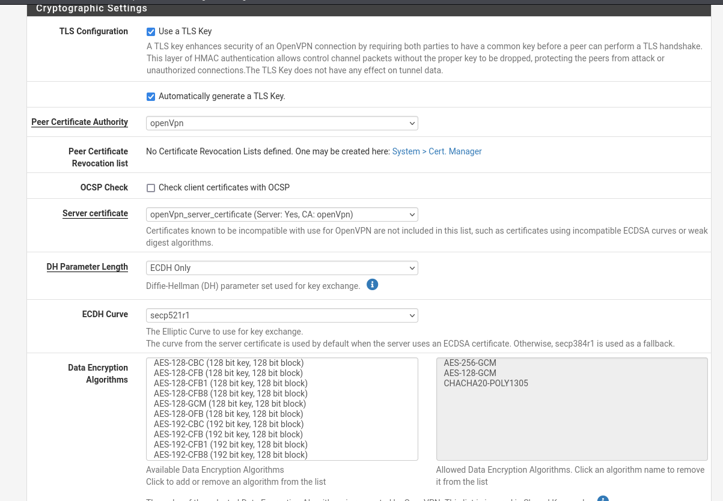Remove AES-256-GCM from allowed algorithms
The image size is (723, 501).
pyautogui.click(x=470, y=363)
